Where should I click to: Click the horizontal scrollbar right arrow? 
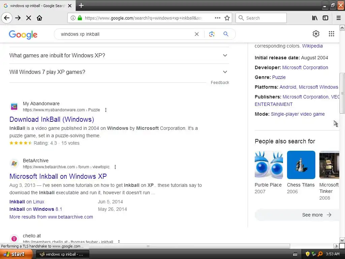(336, 246)
